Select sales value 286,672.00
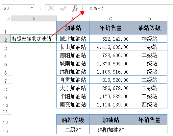 (111, 88)
